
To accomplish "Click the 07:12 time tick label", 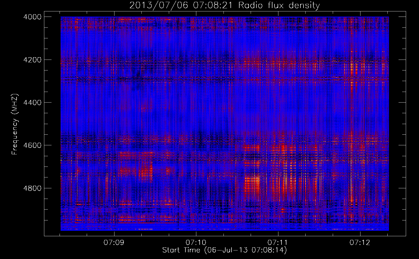I will (360, 243).
